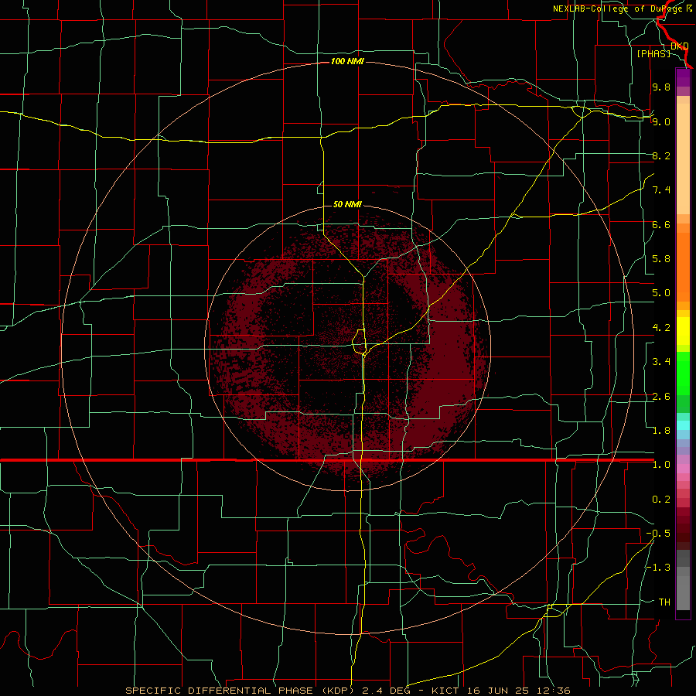The image size is (696, 696).
Task: Click the 50 NMI range ring label
Action: 347,205
